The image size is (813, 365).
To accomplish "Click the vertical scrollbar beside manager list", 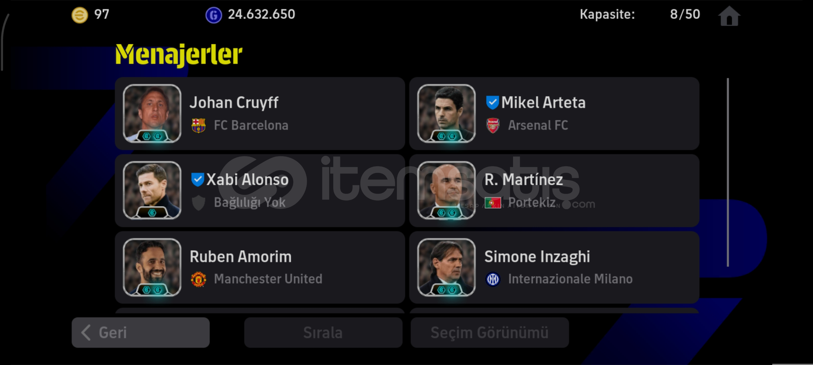I will point(728,172).
